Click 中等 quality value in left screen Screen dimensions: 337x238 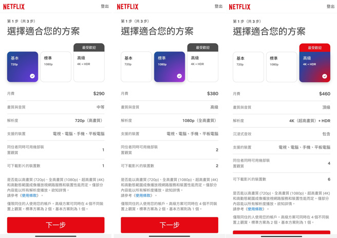(100, 107)
